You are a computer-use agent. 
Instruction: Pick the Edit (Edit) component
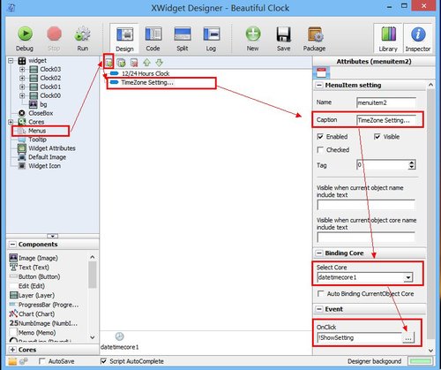pos(32,286)
